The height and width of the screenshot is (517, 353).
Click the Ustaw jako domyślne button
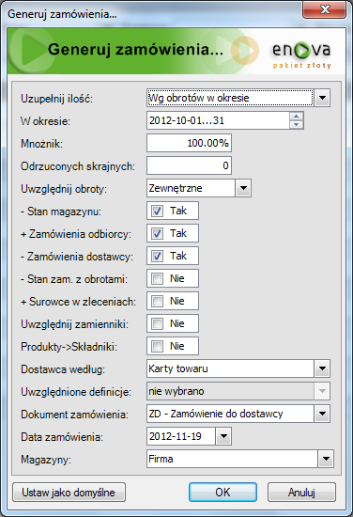(69, 493)
